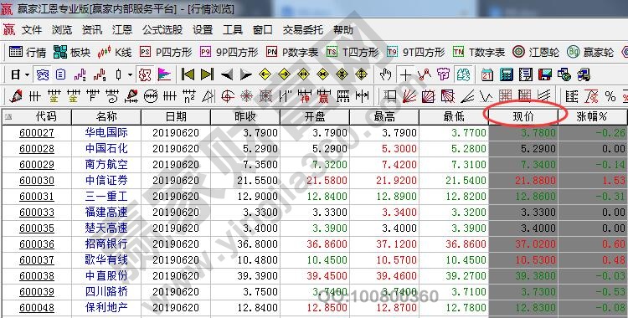Viewport: 628px width, 318px height.
Task: Select the crosshair cursor tool
Action: point(405,74)
